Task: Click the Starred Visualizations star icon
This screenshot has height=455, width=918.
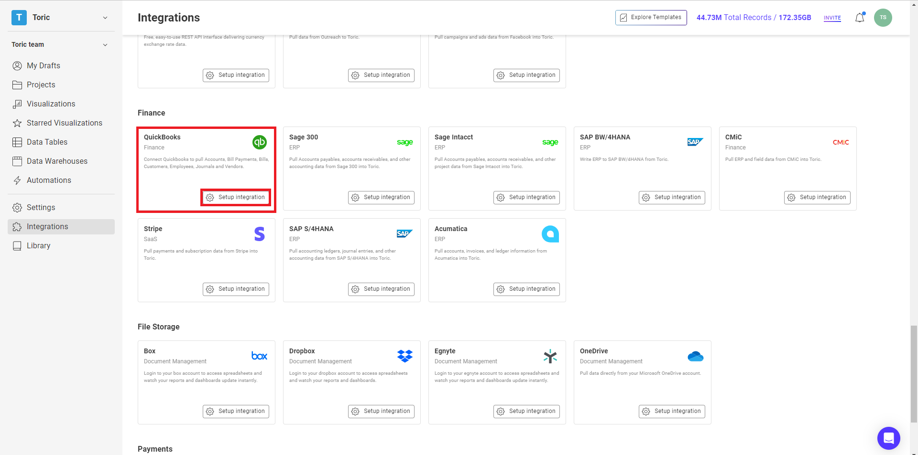Action: pyautogui.click(x=17, y=123)
